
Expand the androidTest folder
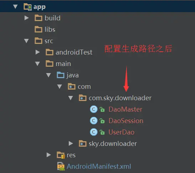pyautogui.click(x=37, y=52)
